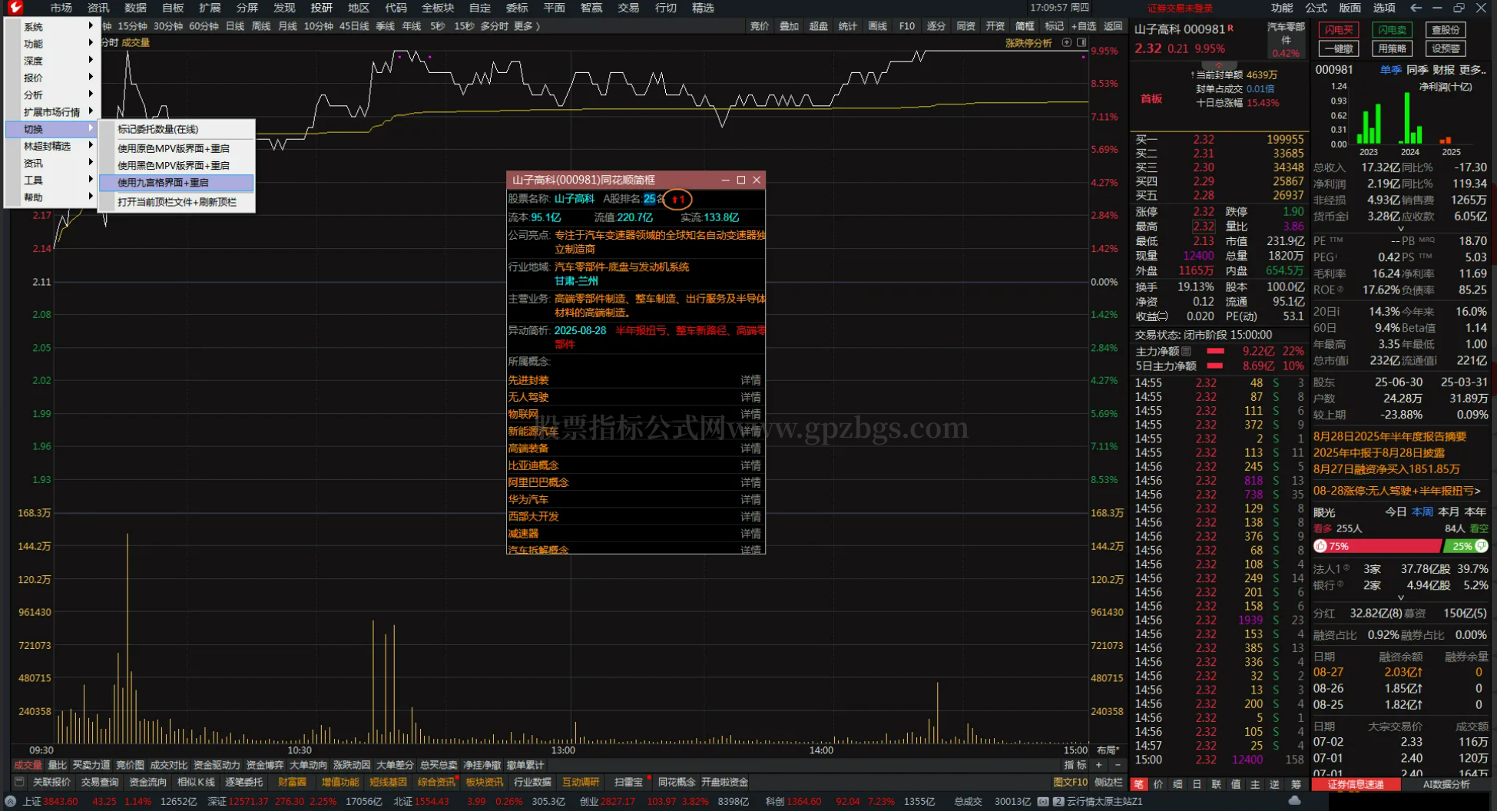This screenshot has width=1497, height=811.
Task: Click the plus icon next to 指标
Action: click(1099, 765)
